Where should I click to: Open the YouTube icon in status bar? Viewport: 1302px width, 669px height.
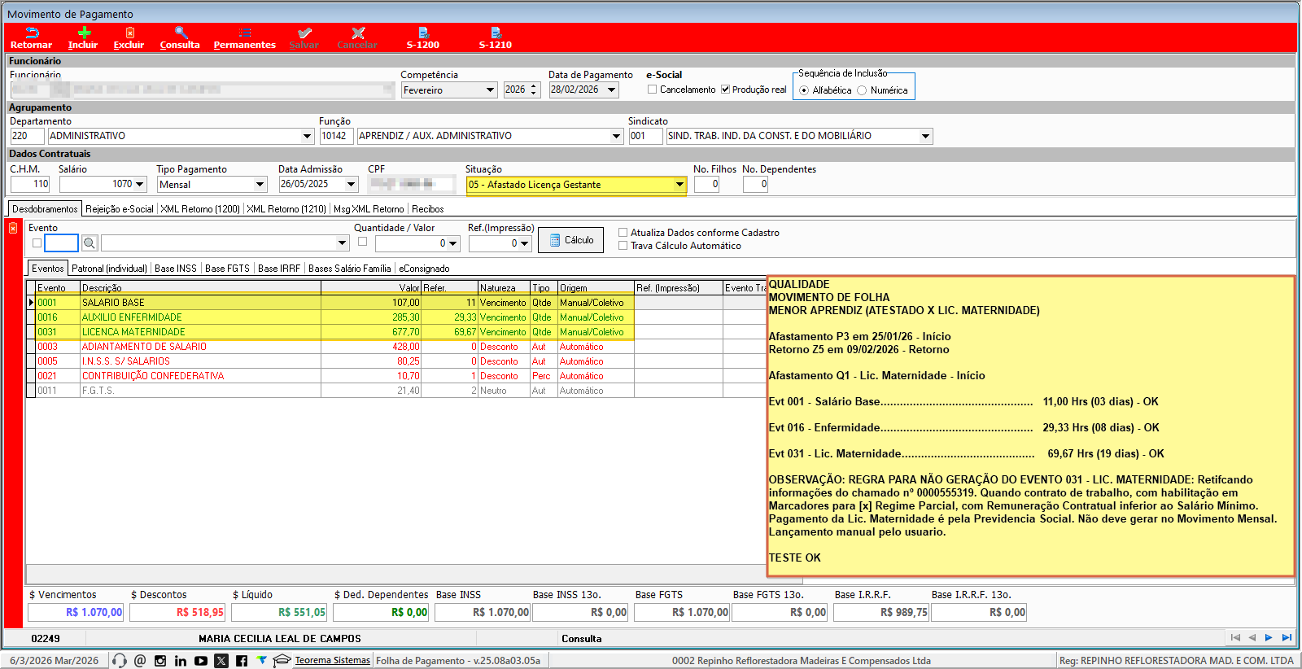(201, 661)
